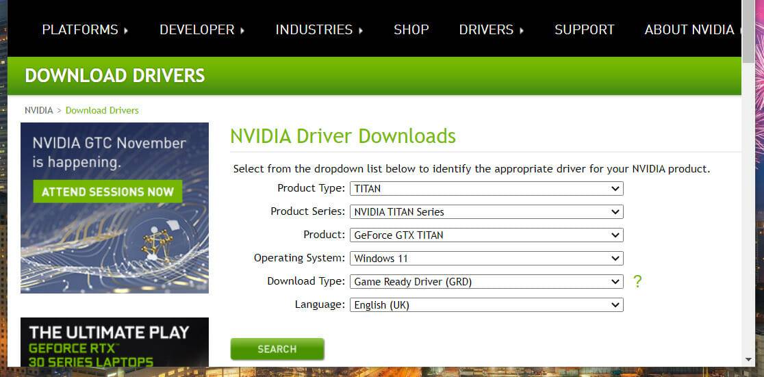Screen dimensions: 764x377
Task: Visit the SUPPORT page
Action: (x=584, y=30)
